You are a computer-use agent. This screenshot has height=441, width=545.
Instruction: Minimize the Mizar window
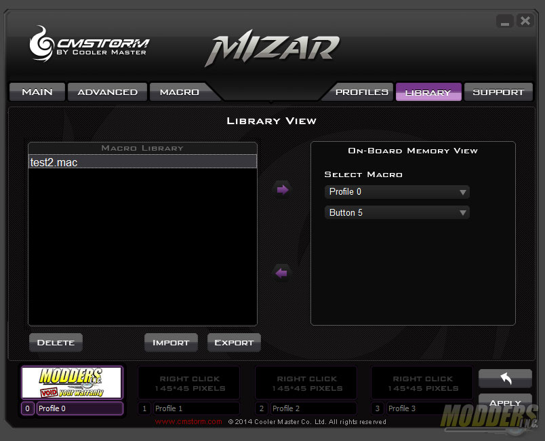[505, 21]
